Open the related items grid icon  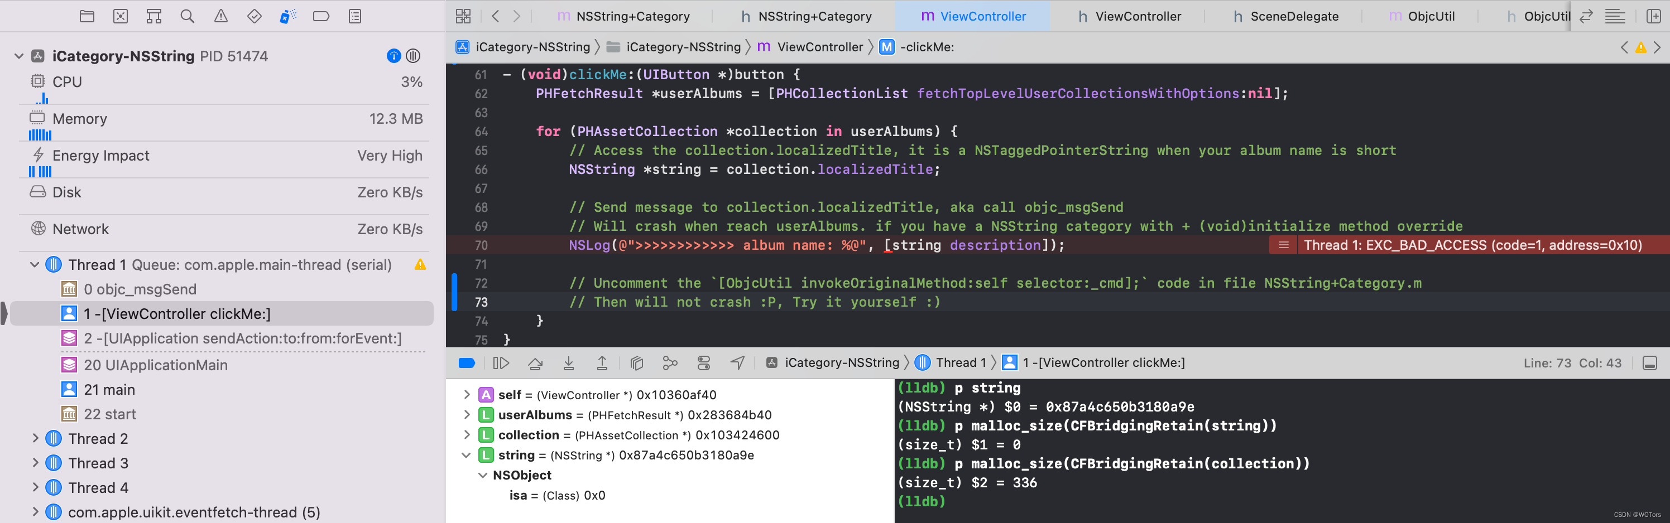click(463, 16)
